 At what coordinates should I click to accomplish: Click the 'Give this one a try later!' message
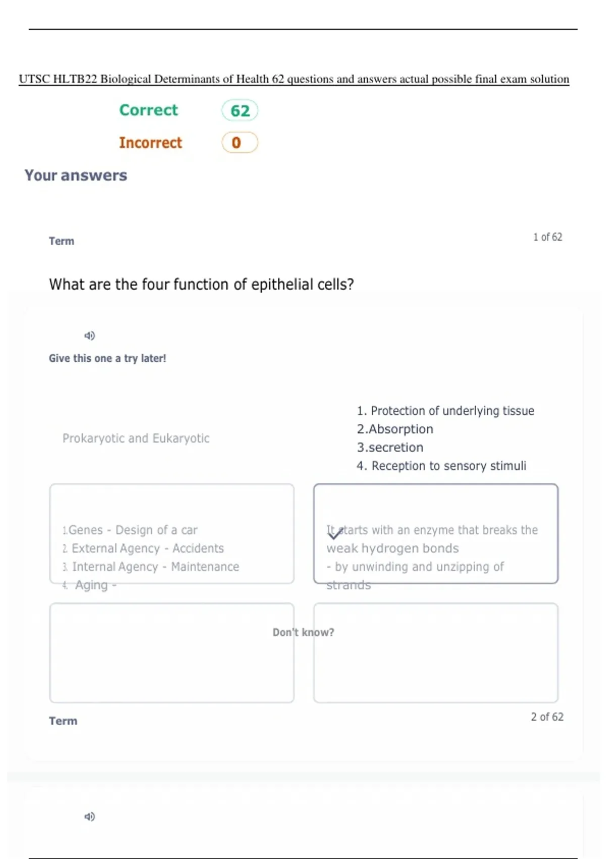click(108, 358)
